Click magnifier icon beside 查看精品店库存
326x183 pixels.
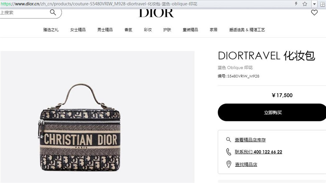[229, 140]
